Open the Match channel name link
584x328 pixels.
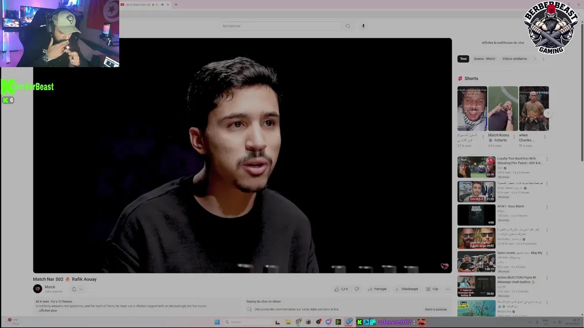[x=50, y=287]
